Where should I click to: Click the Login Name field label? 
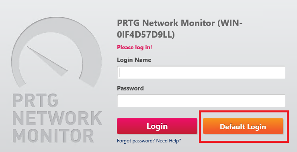(x=134, y=60)
